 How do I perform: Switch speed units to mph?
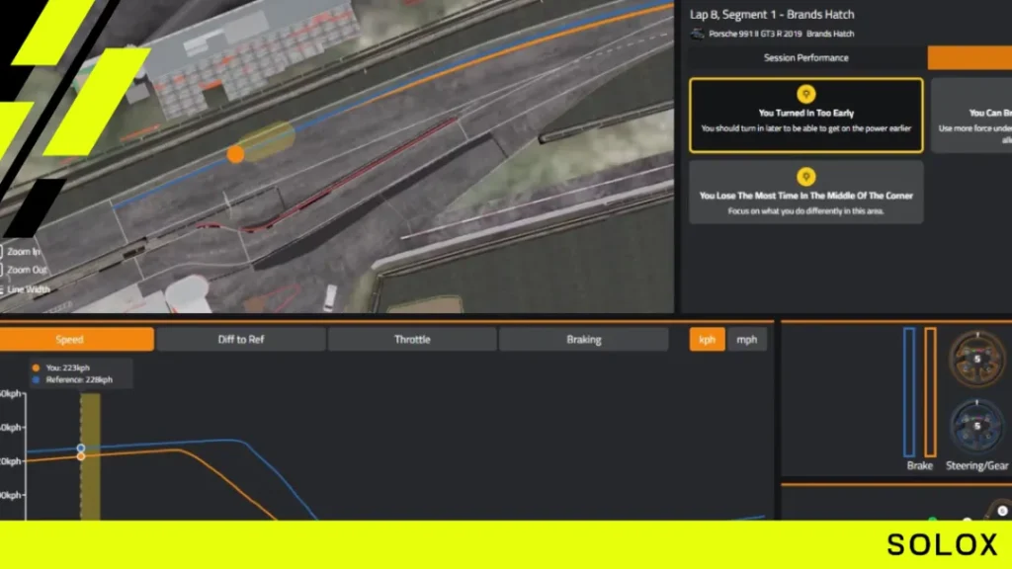click(747, 340)
